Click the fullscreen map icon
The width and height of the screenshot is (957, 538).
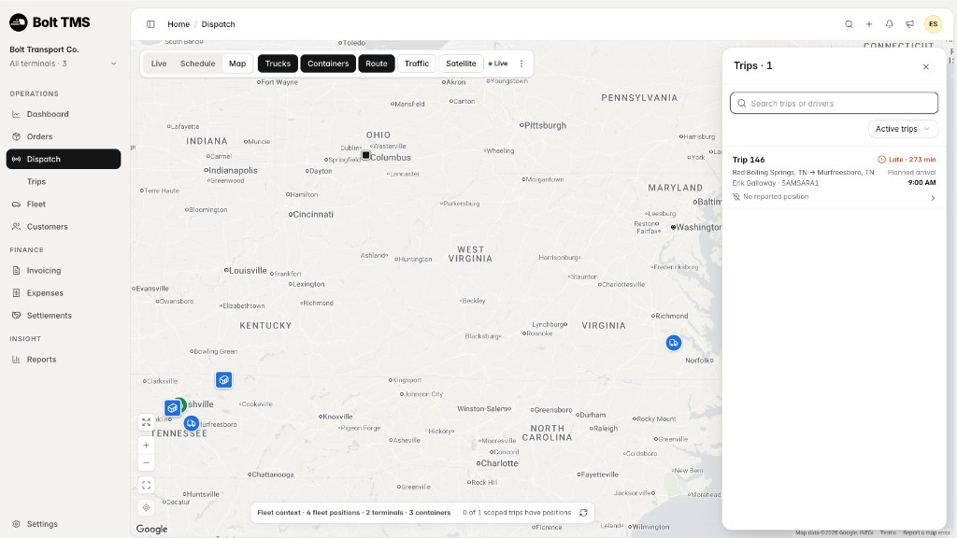[147, 486]
